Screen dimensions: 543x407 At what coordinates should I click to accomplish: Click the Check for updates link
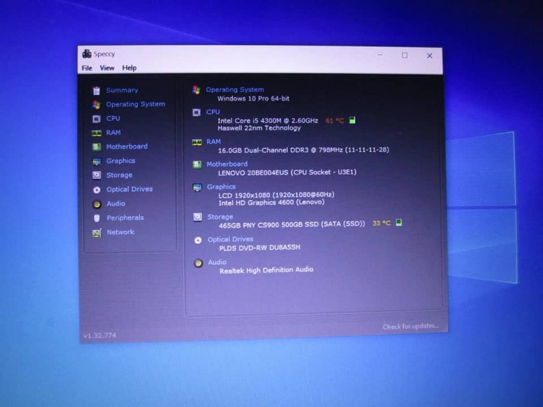point(411,326)
